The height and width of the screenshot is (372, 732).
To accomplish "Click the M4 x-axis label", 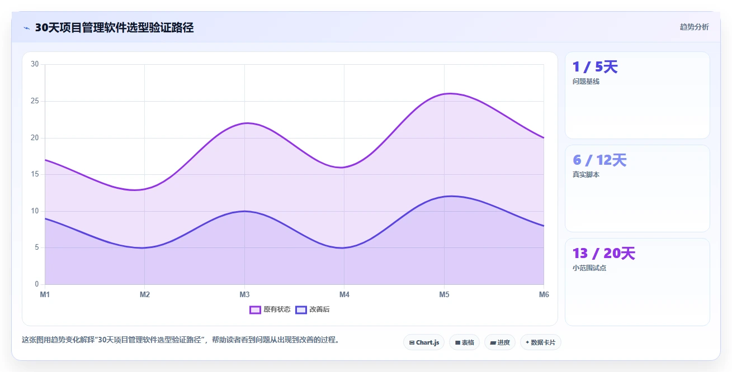I will click(344, 294).
